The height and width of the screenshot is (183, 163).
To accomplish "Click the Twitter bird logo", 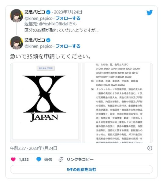I will pos(150,13).
